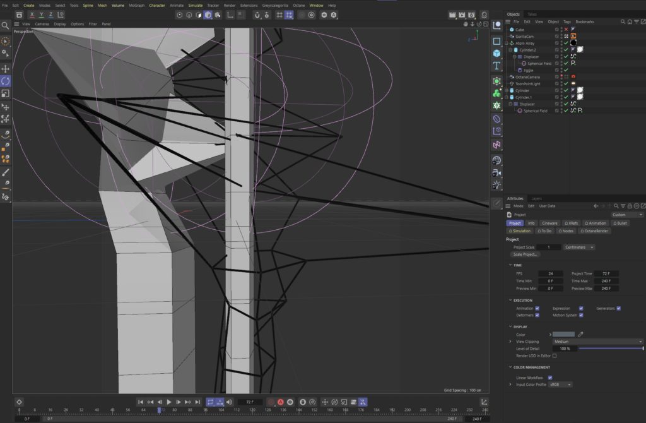Open the Input Color Profile sRGB dropdown

coord(560,384)
